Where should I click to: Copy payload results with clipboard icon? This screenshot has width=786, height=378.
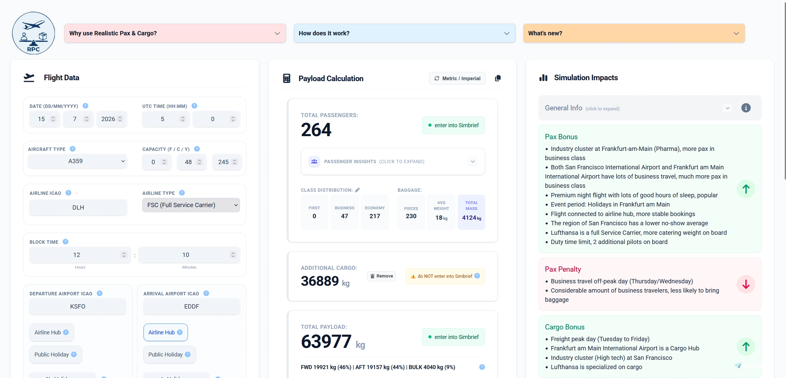click(498, 78)
